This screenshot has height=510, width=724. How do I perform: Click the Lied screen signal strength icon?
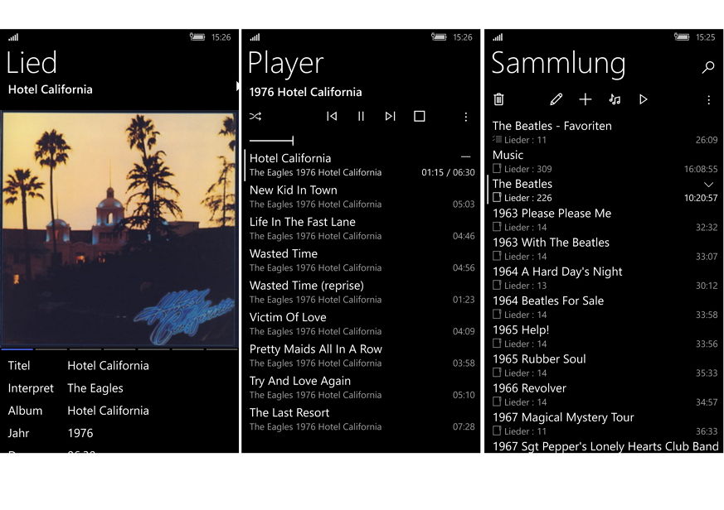[x=13, y=37]
